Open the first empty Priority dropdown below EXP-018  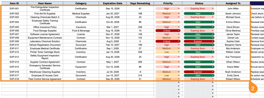tap(168, 83)
